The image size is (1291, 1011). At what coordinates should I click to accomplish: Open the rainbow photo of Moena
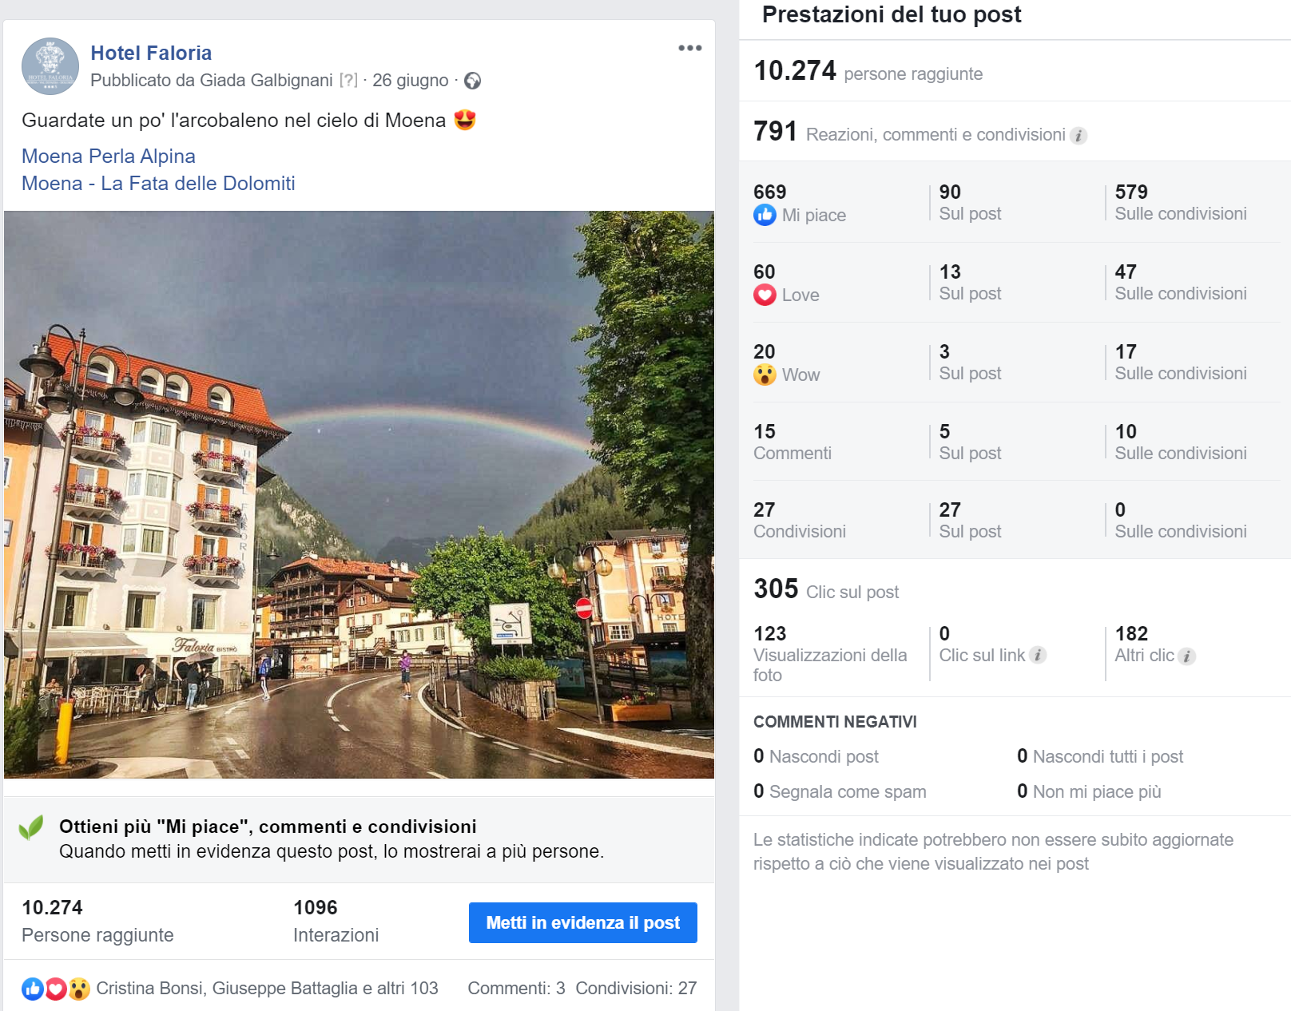coord(359,494)
